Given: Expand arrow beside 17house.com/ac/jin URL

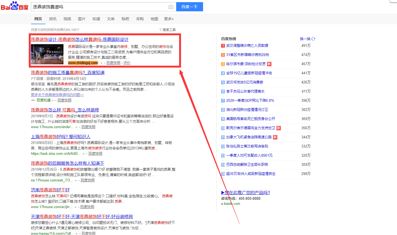Looking at the screenshot, I should (75, 207).
